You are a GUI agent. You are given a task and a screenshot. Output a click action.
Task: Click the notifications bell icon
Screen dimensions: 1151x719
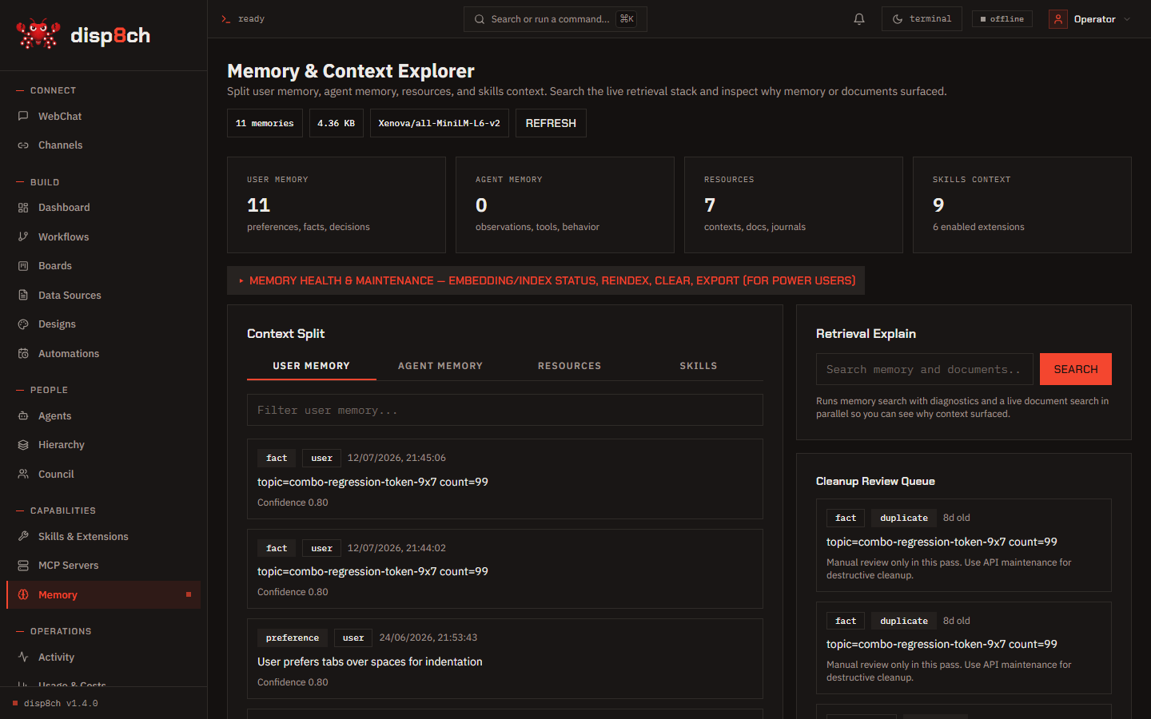pyautogui.click(x=859, y=19)
